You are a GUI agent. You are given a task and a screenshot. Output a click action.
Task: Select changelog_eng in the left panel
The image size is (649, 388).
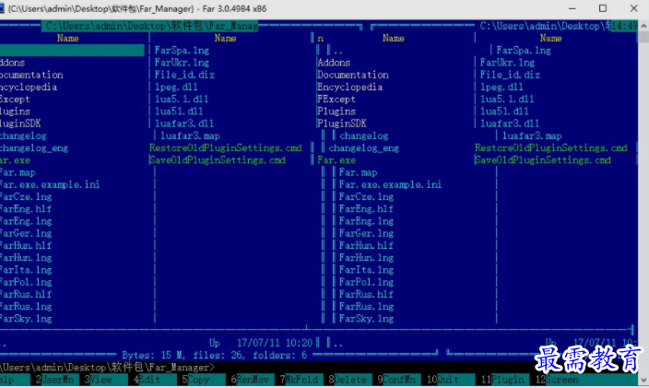tap(34, 148)
